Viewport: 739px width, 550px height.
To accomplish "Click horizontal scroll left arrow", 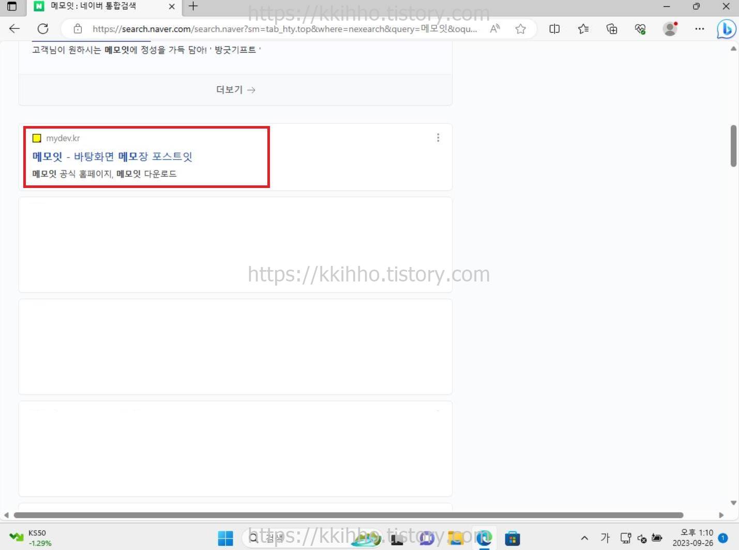I will [x=6, y=515].
